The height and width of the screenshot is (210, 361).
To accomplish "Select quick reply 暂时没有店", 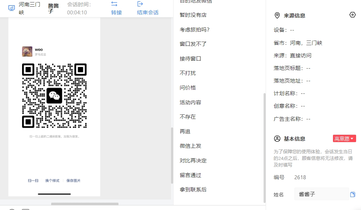I will (x=193, y=15).
